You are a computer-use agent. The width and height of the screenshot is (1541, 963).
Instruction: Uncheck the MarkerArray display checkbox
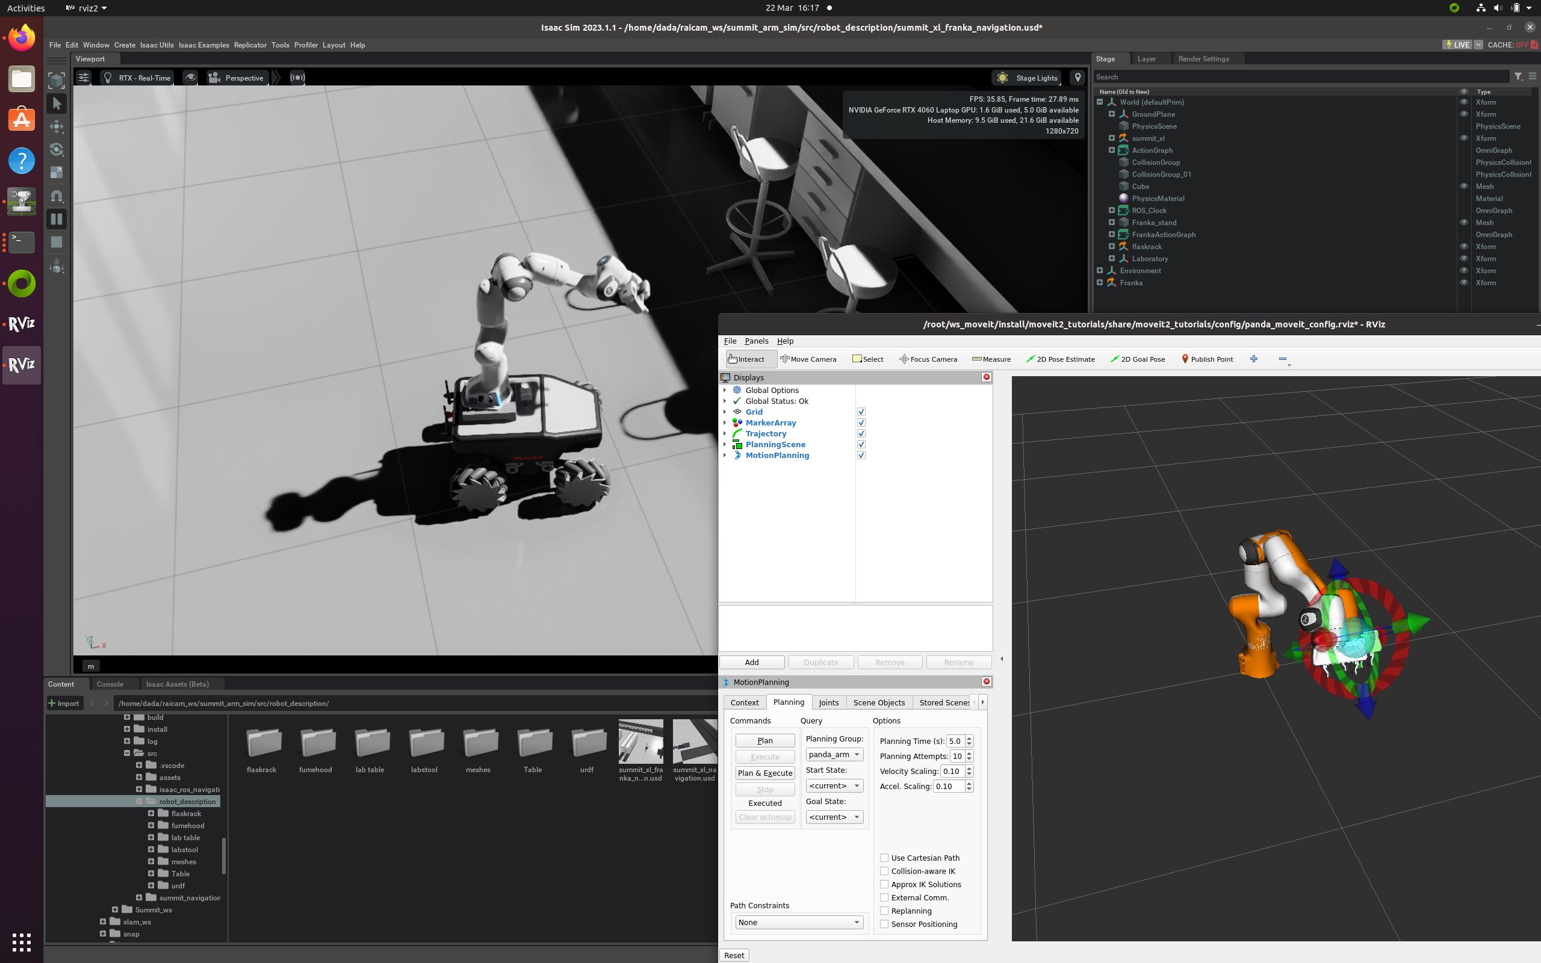tap(861, 423)
